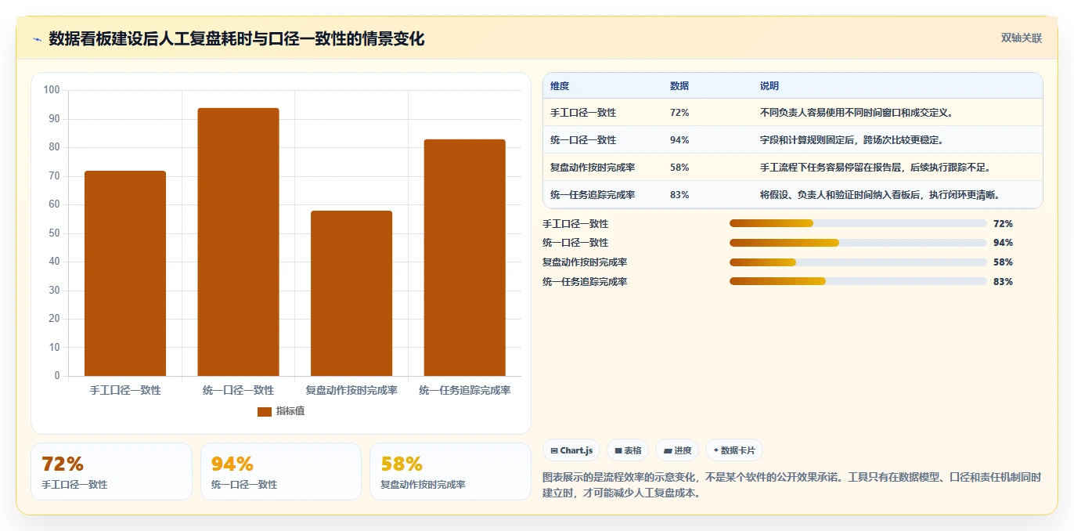Click the 统一任务追踪完成率 83% progress bar
This screenshot has height=531, width=1074.
tap(858, 281)
